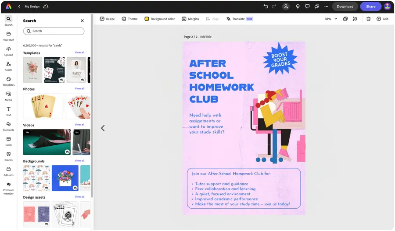Open the Assets panel

(9, 66)
